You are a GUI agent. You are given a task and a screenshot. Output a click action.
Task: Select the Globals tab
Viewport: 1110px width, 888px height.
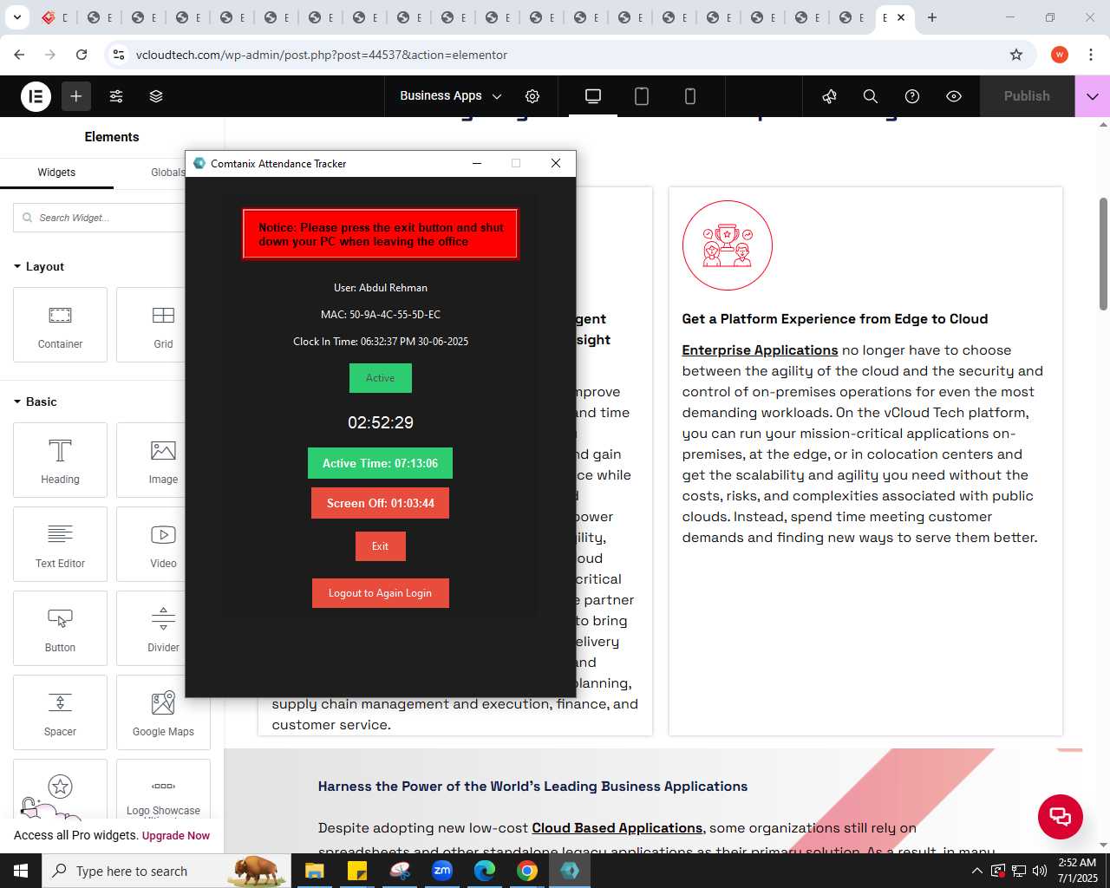point(167,173)
